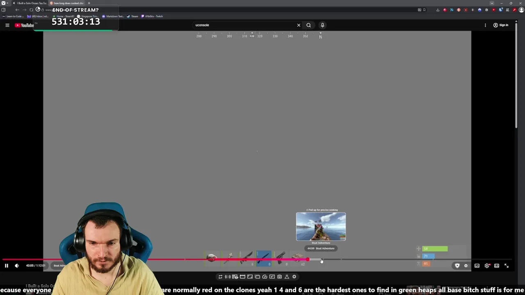Viewport: 525px width, 295px height.
Task: Click the playback speed gauge icon
Action: pos(265,277)
